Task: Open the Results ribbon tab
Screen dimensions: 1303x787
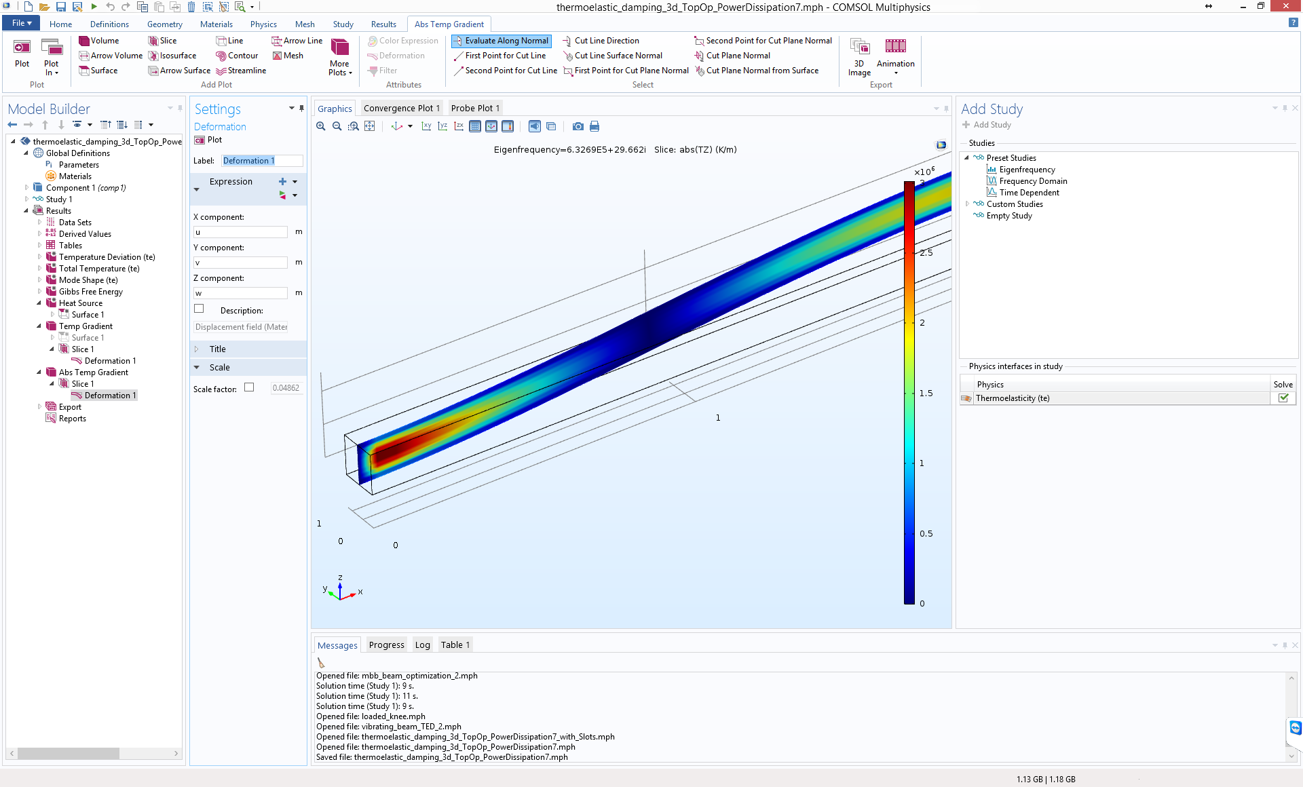Action: [x=383, y=24]
